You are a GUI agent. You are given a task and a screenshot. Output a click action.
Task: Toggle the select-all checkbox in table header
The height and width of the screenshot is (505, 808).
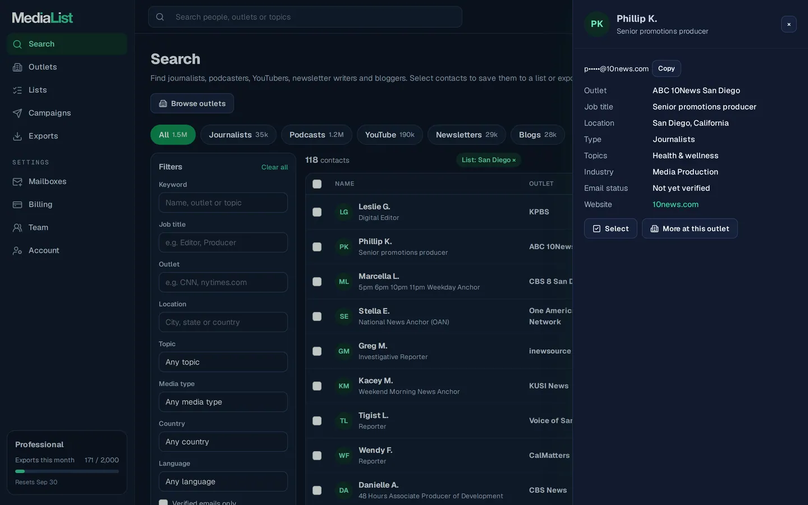point(317,184)
